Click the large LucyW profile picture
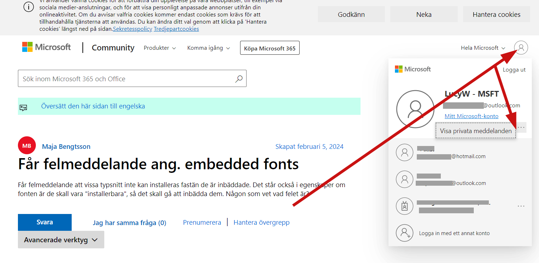The width and height of the screenshot is (539, 263). pyautogui.click(x=415, y=109)
